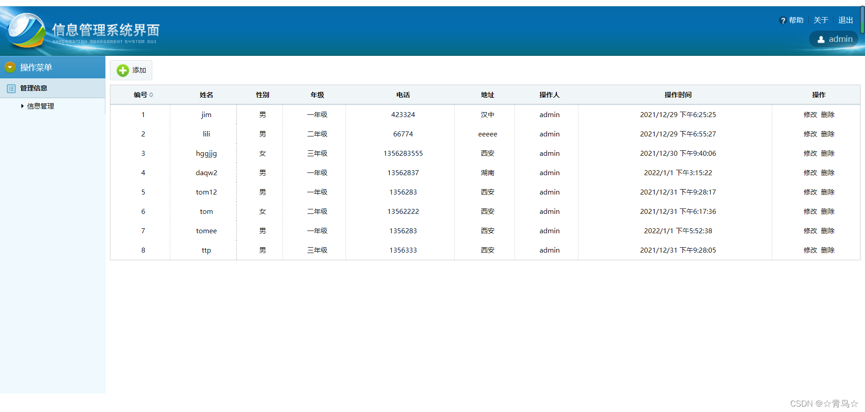Click the 年级 column header
The image size is (865, 412).
pyautogui.click(x=317, y=95)
